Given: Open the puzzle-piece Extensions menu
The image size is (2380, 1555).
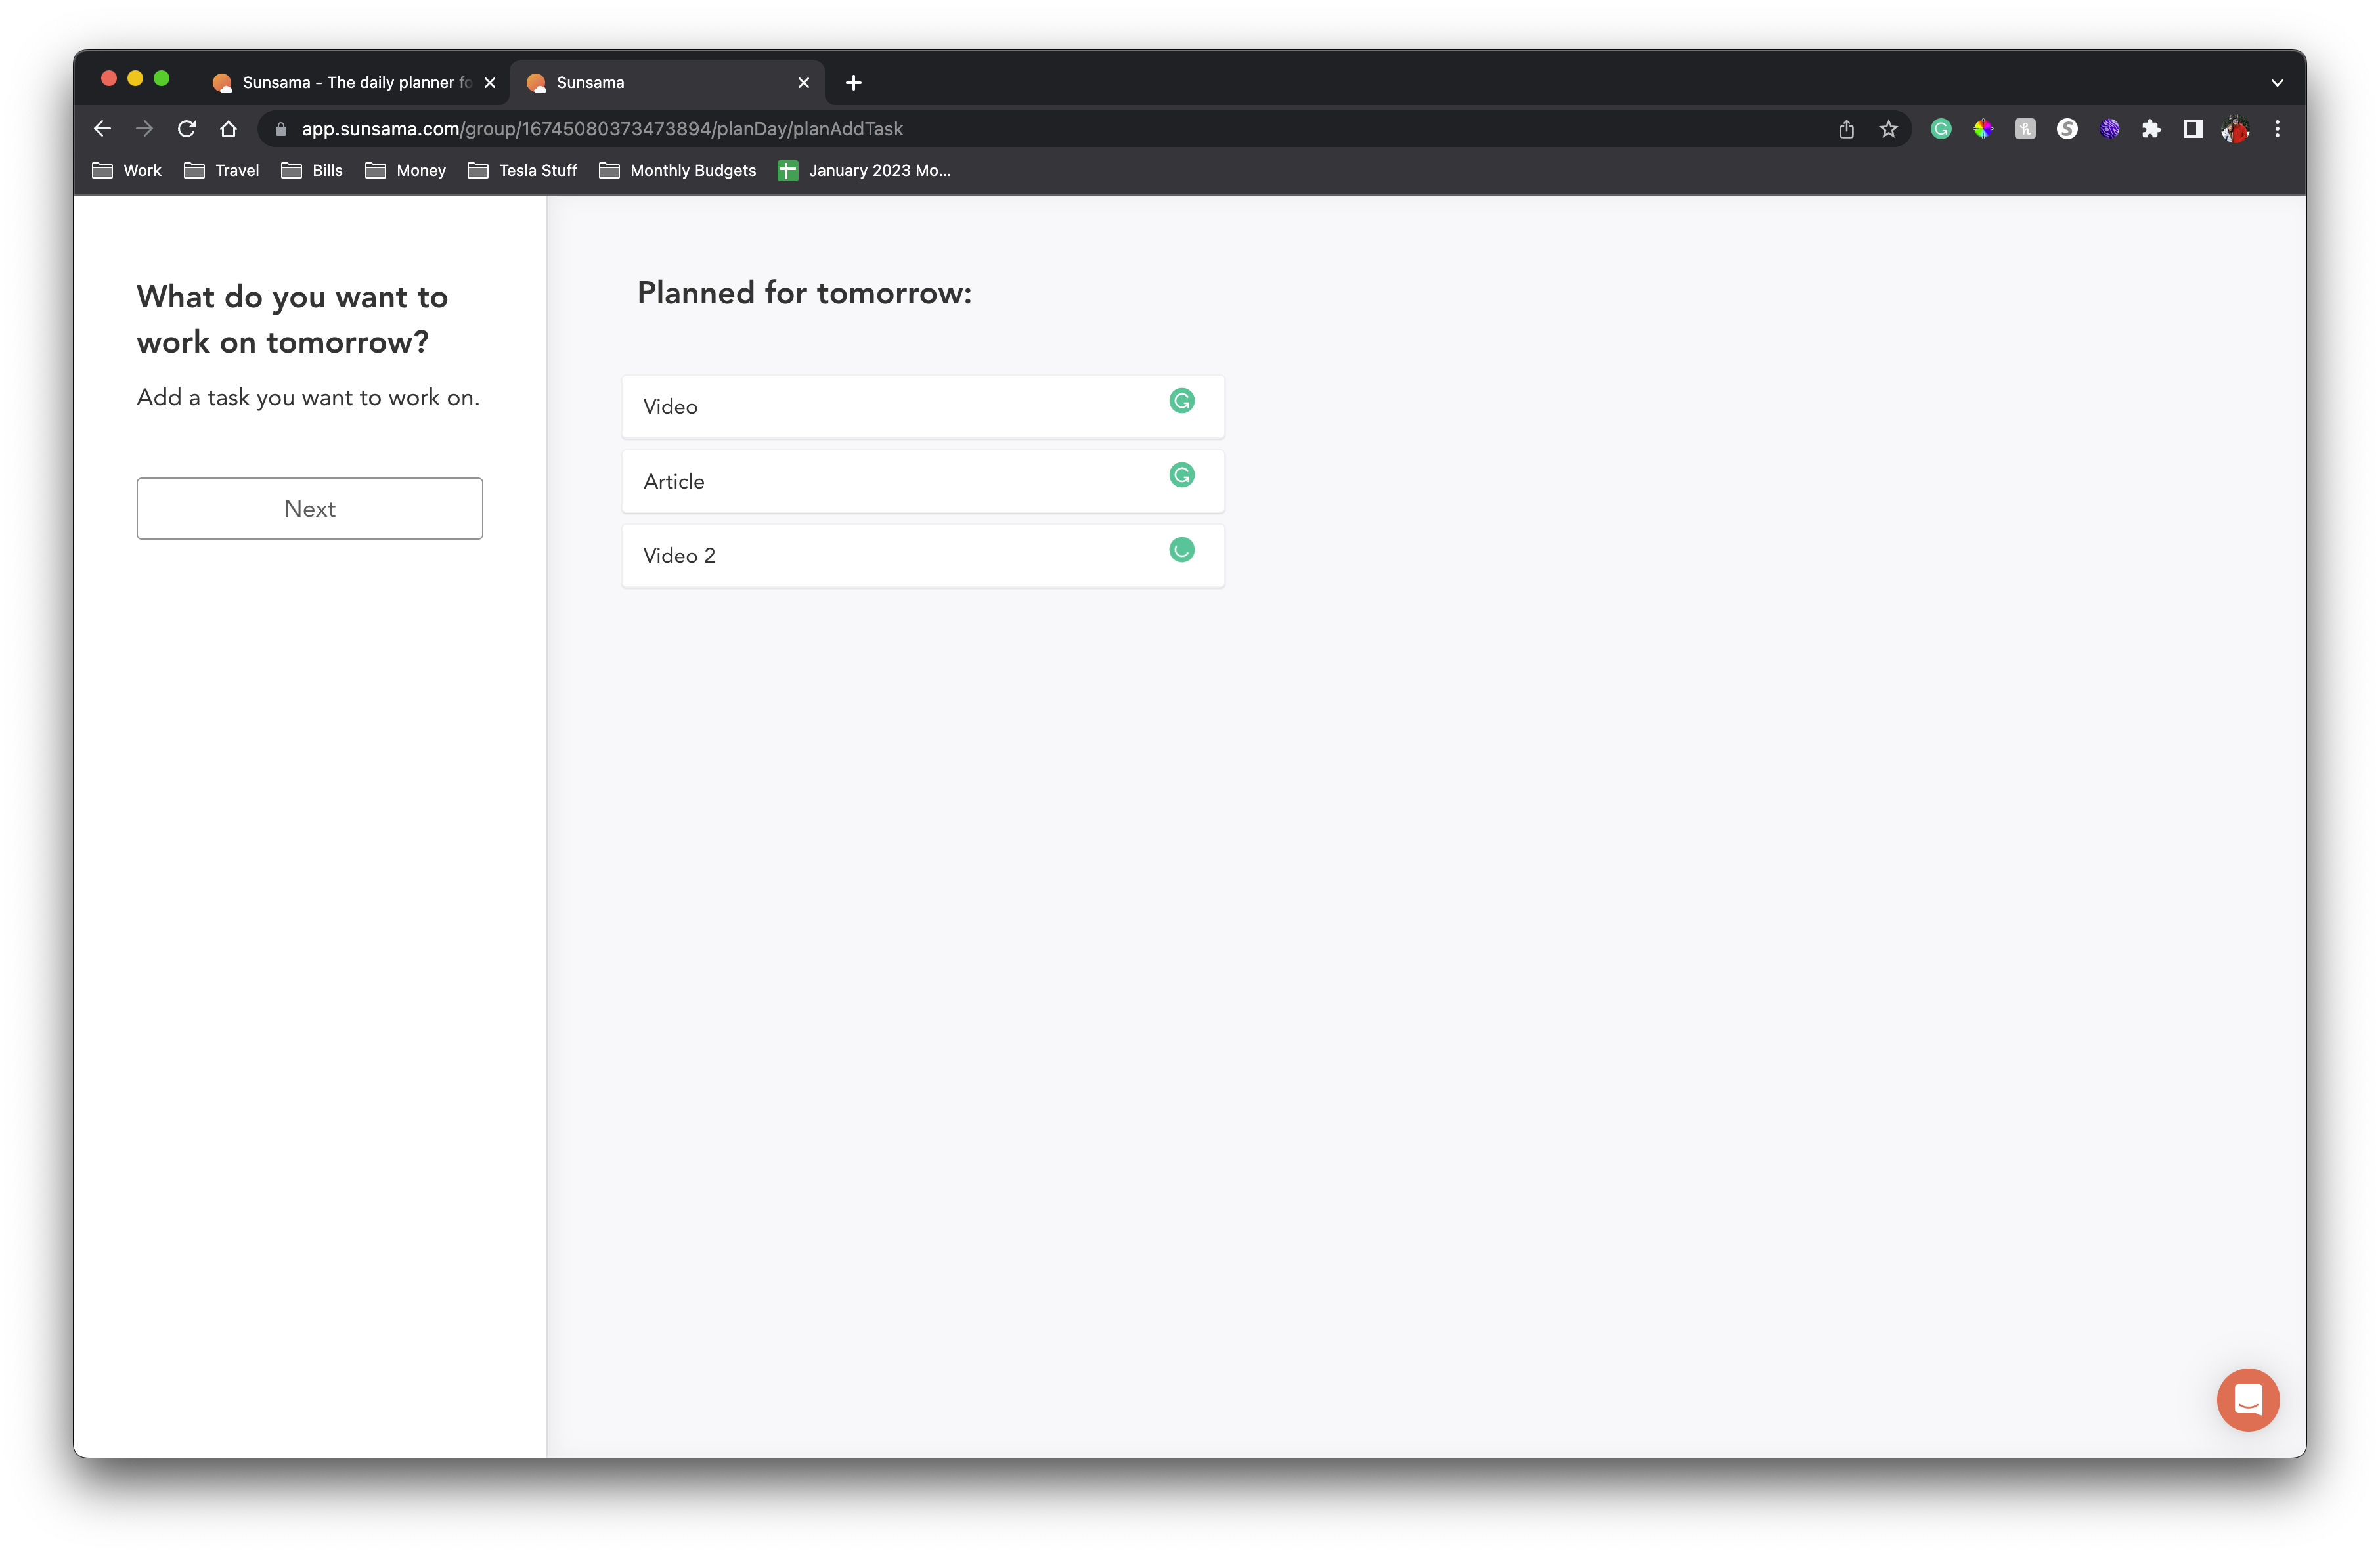Looking at the screenshot, I should 2152,128.
